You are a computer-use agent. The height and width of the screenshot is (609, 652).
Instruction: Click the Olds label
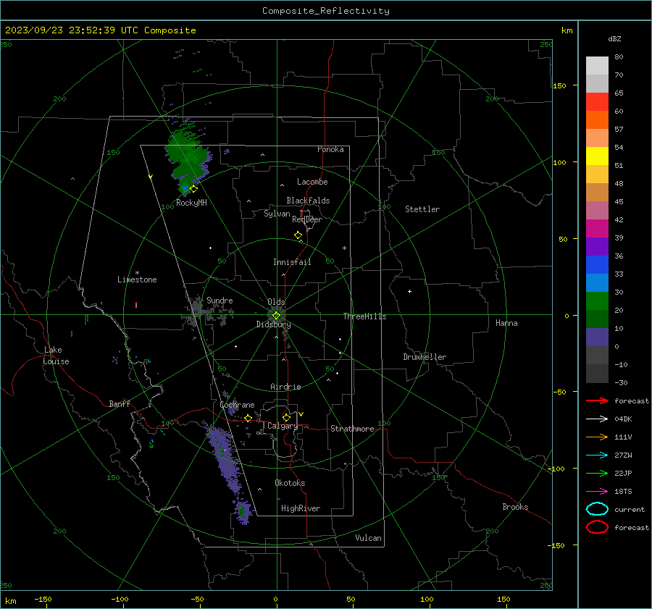coord(276,302)
